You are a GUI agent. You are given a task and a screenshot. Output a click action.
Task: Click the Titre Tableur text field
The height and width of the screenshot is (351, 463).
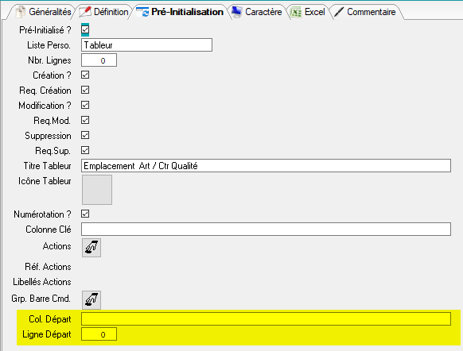[x=266, y=166]
